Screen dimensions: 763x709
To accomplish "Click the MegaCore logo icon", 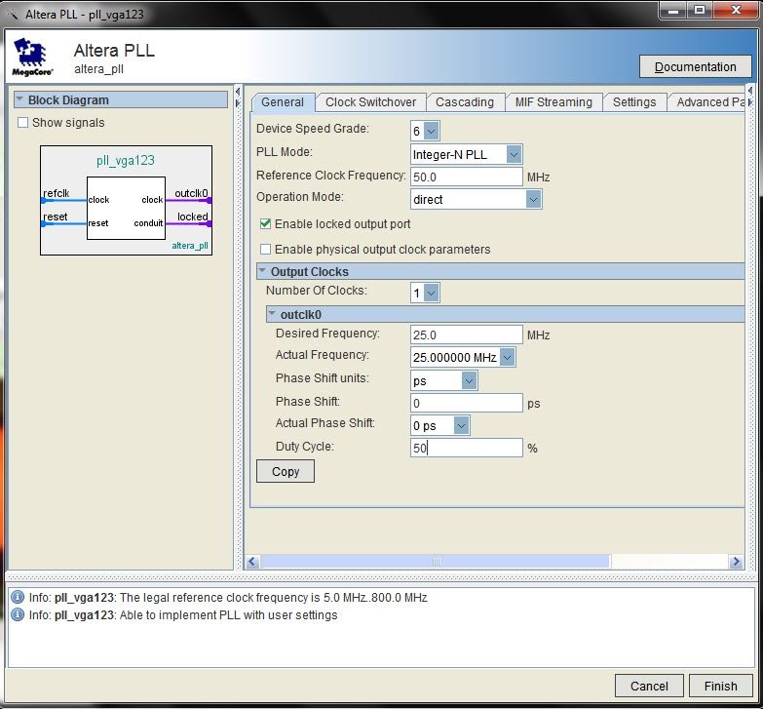I will [31, 58].
